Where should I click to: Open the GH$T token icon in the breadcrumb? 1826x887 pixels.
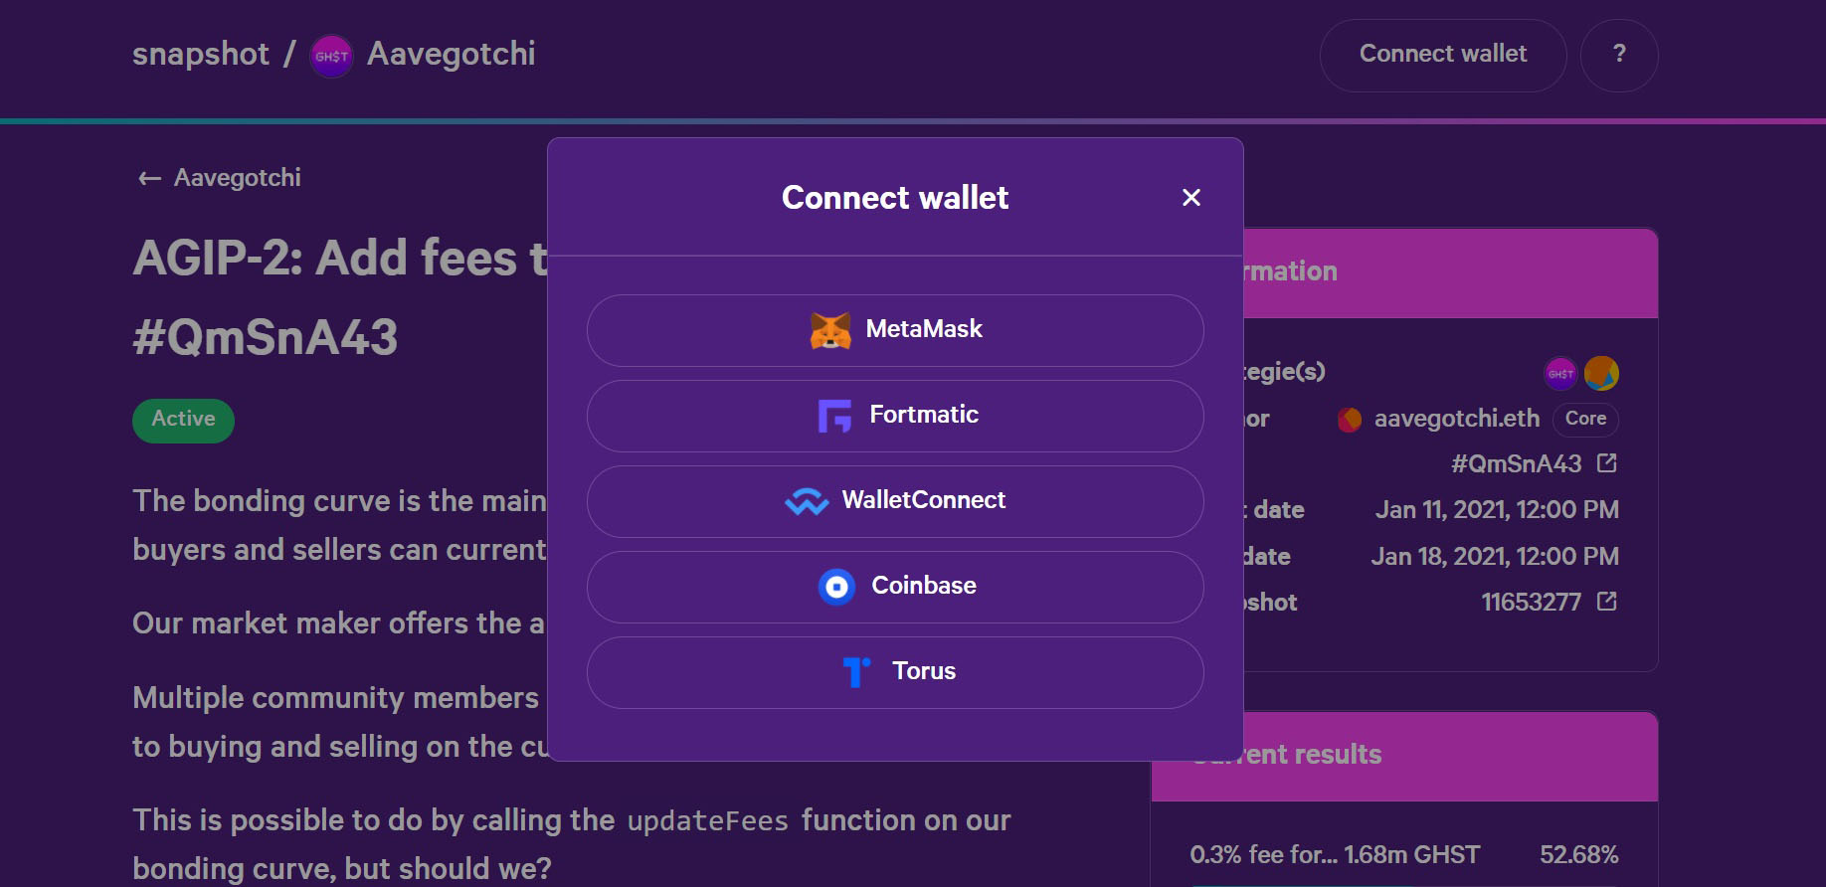click(x=330, y=56)
